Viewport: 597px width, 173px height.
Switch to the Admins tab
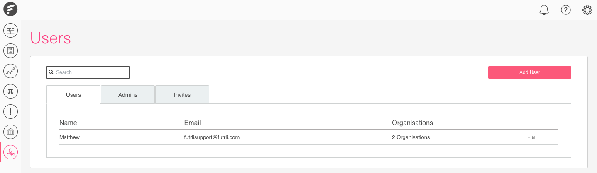click(128, 95)
